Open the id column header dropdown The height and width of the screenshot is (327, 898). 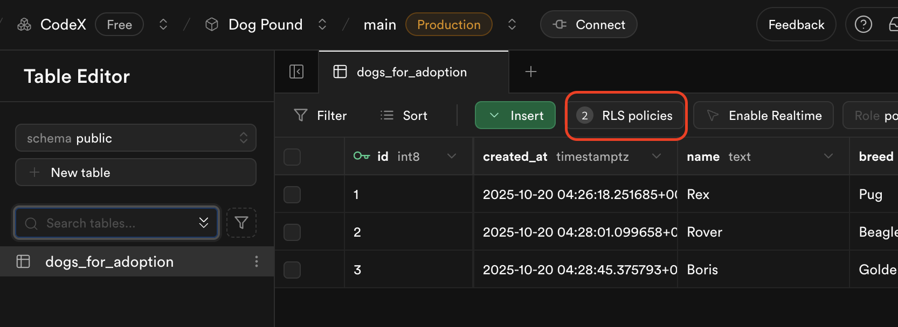pos(452,157)
